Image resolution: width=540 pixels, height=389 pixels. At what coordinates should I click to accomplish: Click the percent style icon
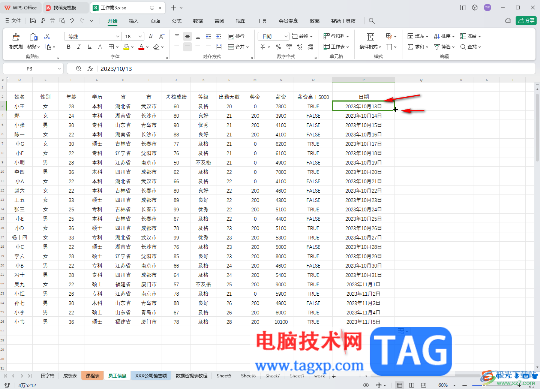[279, 47]
